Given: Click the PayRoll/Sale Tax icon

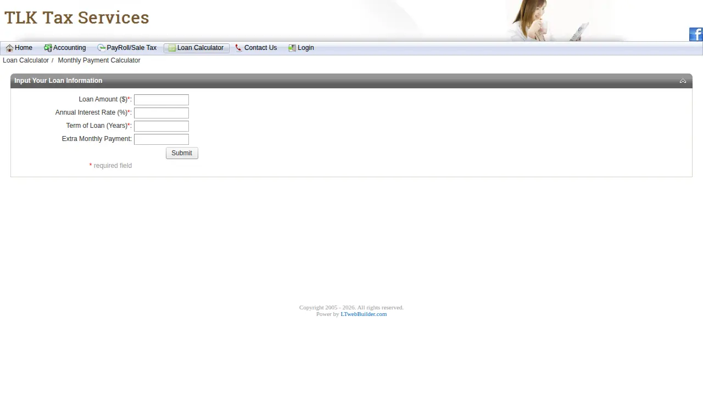Looking at the screenshot, I should [x=101, y=48].
